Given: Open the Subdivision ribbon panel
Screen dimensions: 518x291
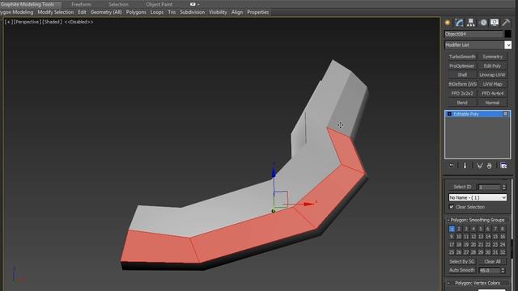Looking at the screenshot, I should point(193,12).
